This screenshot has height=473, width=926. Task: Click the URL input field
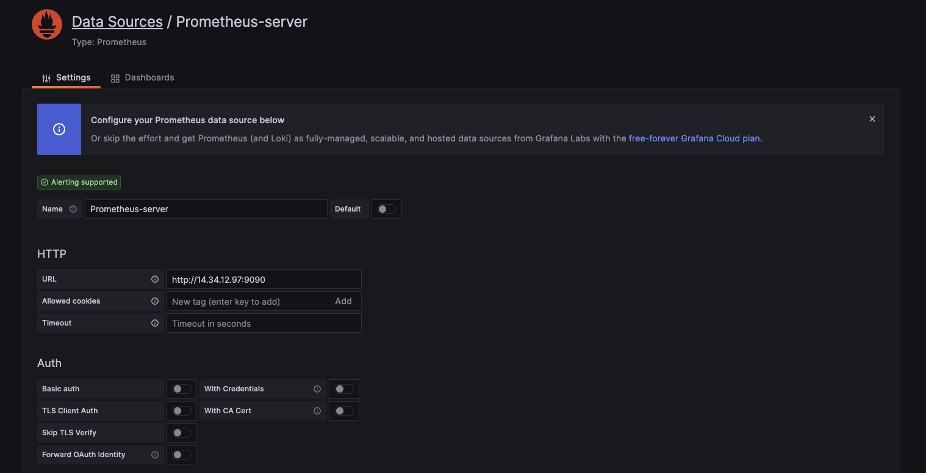[x=264, y=279]
